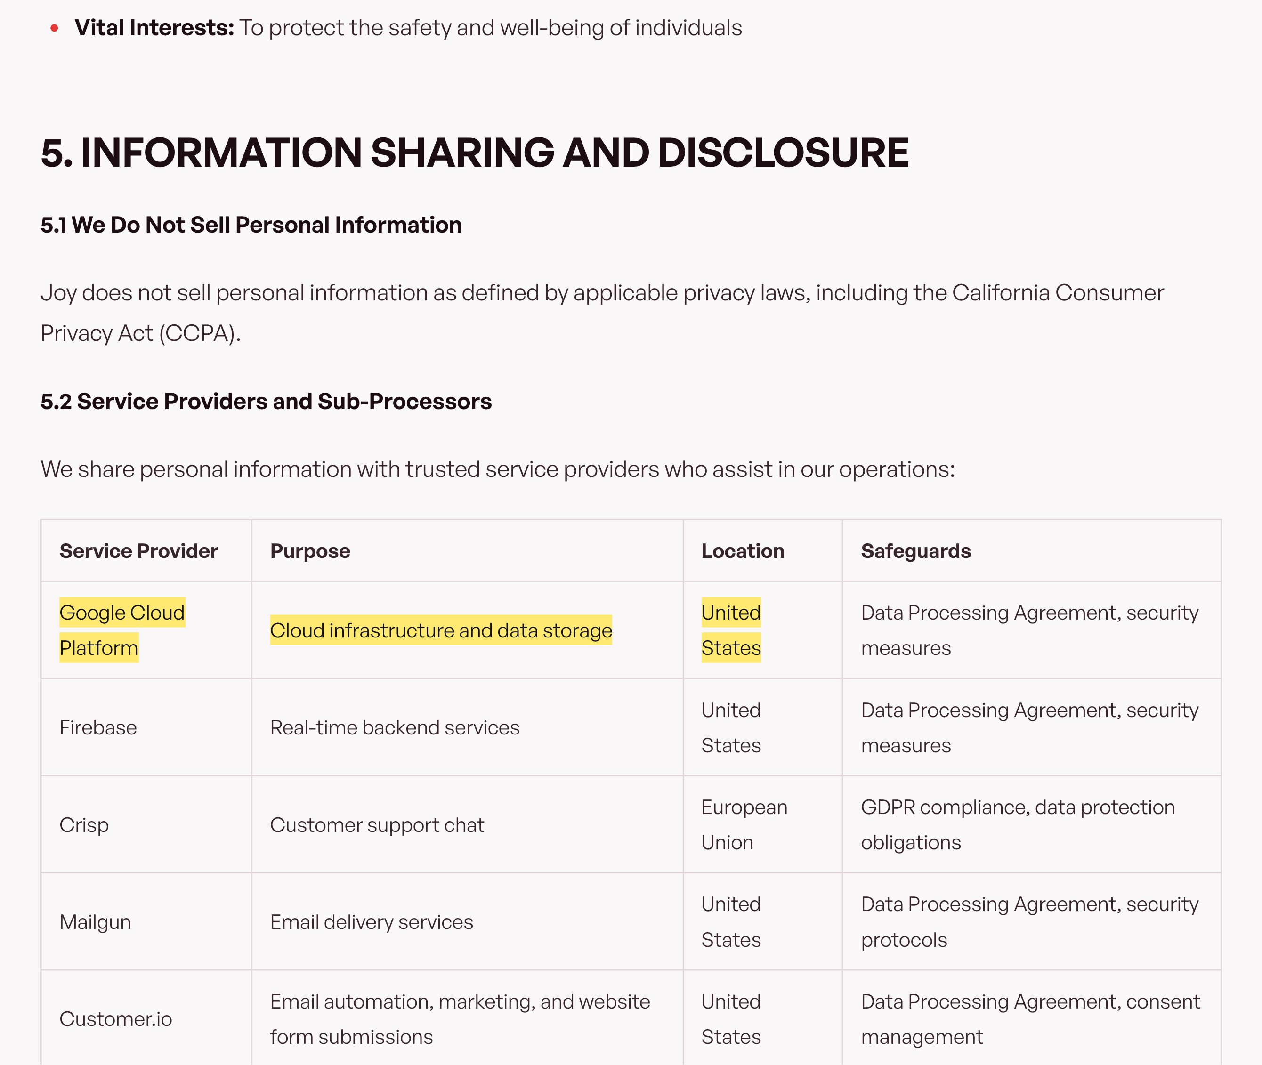Click 'United States' in the Firebase row
1262x1065 pixels.
731,727
